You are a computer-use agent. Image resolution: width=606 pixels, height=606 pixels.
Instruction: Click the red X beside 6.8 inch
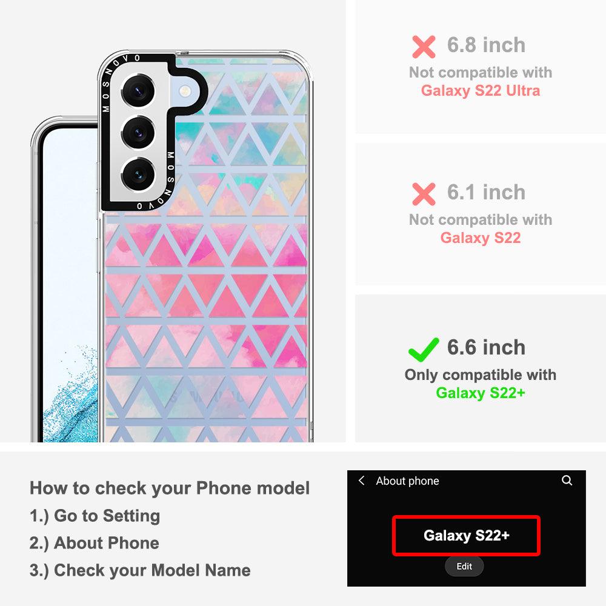point(424,47)
